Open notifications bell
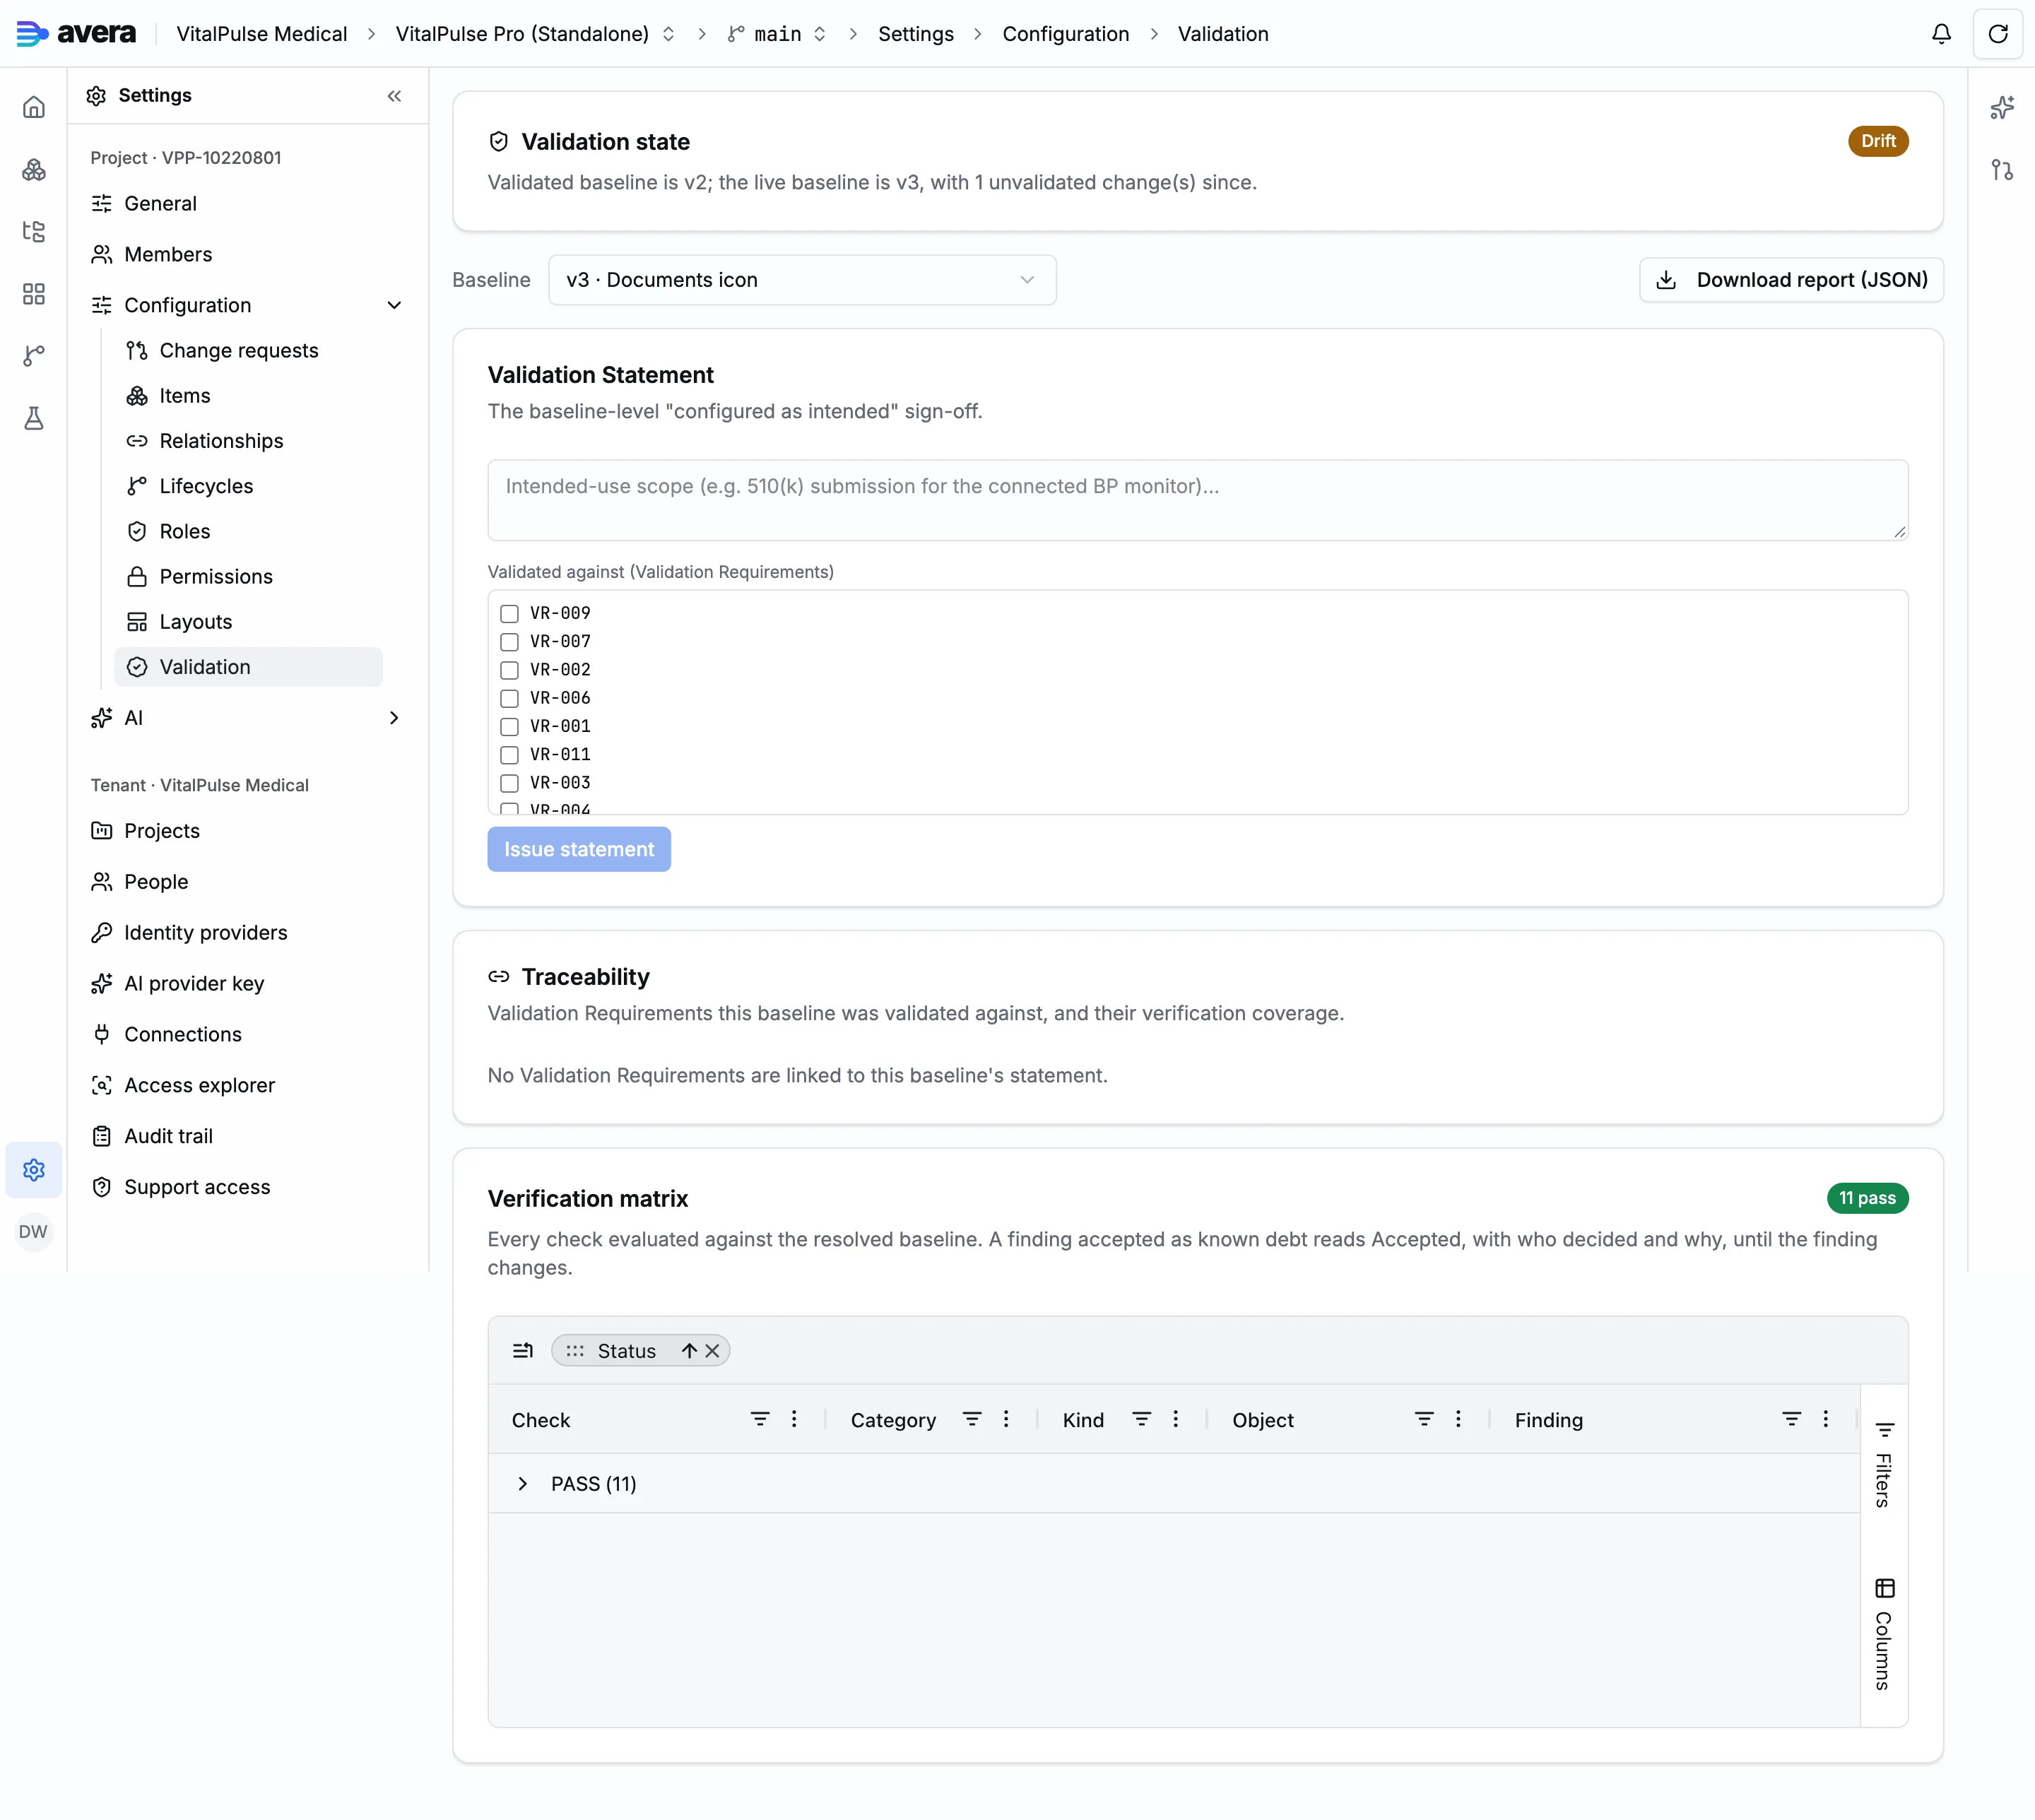The width and height of the screenshot is (2035, 1820). (1941, 34)
